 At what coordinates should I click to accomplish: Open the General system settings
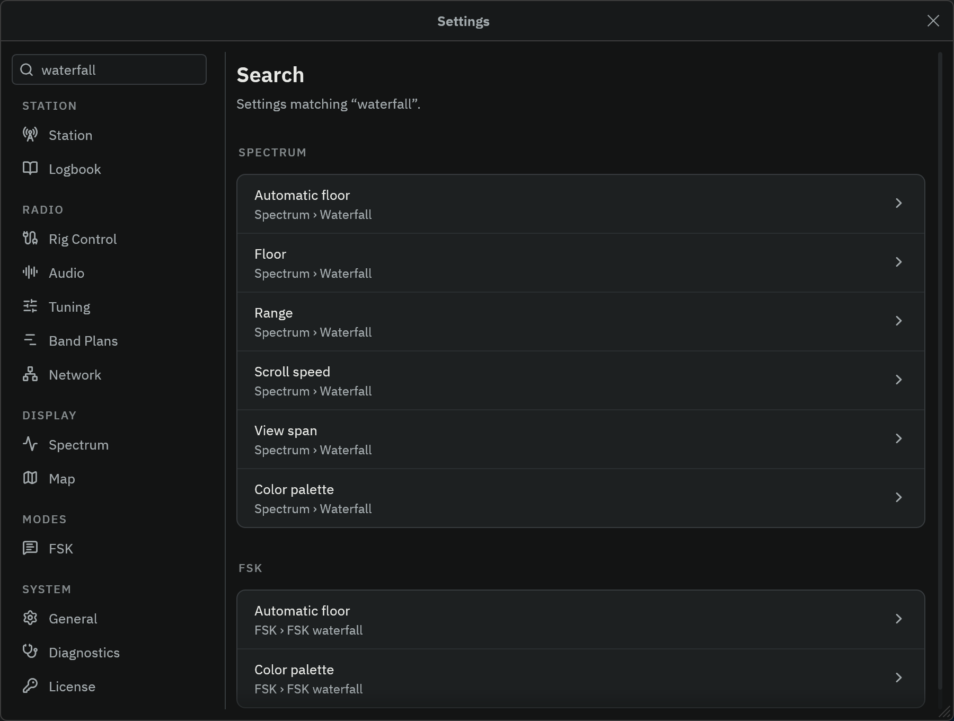pos(109,619)
